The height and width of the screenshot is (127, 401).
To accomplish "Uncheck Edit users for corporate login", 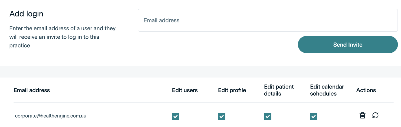I will 176,116.
